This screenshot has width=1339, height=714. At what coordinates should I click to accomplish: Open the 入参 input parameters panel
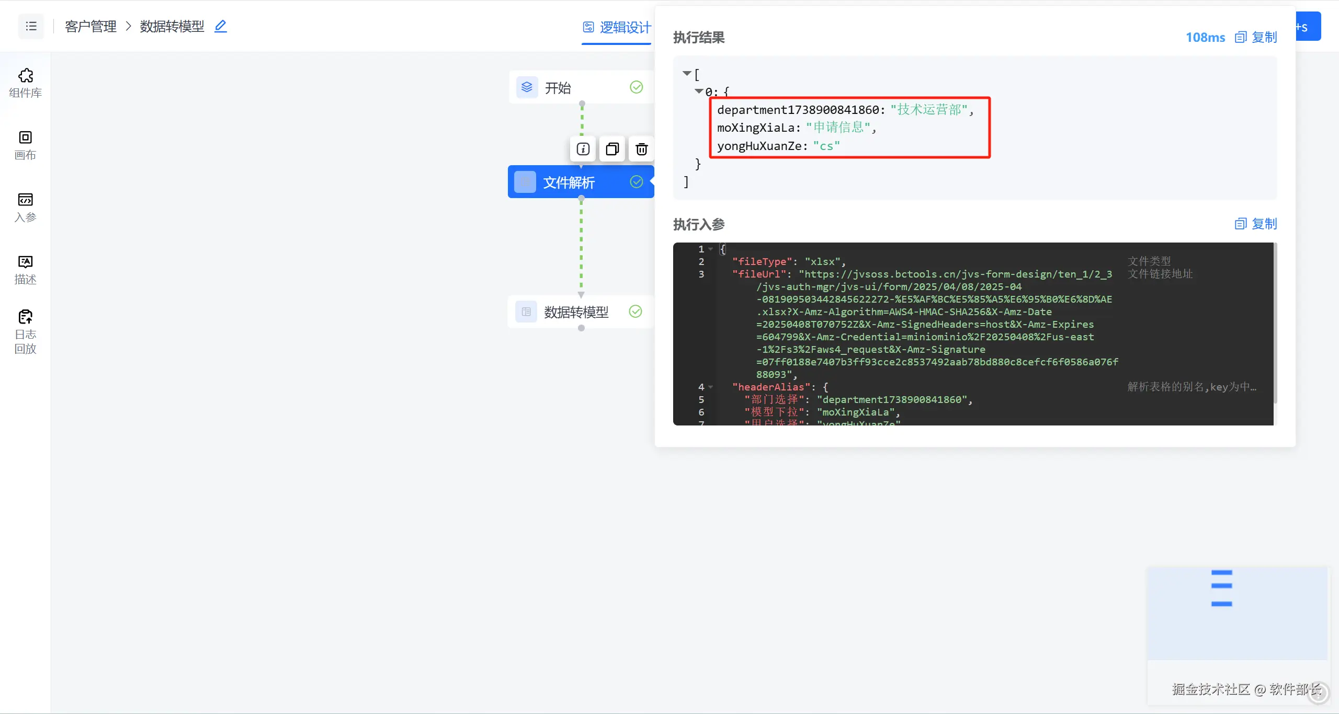pos(25,207)
